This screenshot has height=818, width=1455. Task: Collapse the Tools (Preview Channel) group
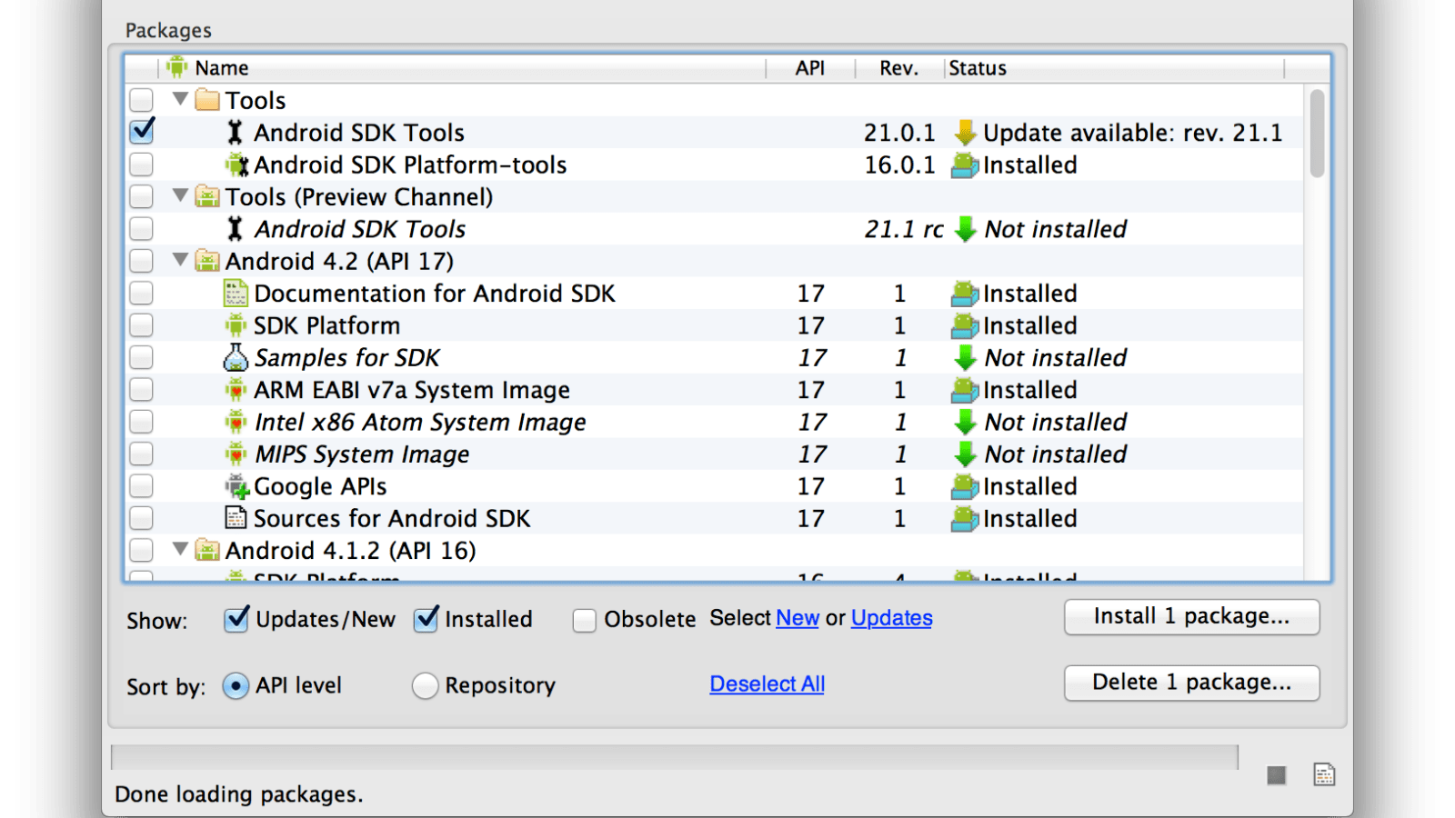[179, 196]
